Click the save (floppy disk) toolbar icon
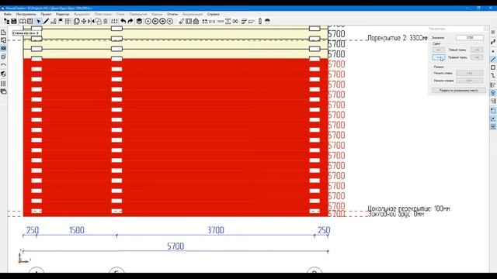The image size is (497, 279). (14, 21)
